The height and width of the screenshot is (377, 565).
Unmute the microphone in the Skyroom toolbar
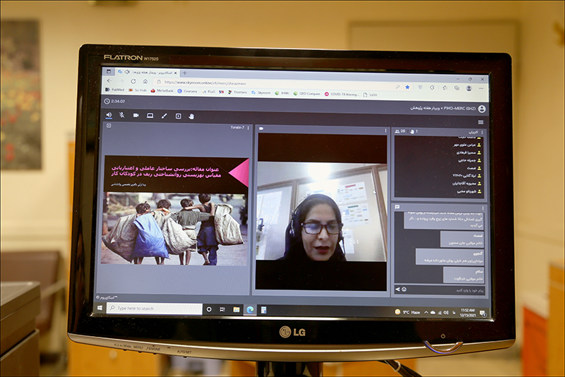tap(122, 115)
